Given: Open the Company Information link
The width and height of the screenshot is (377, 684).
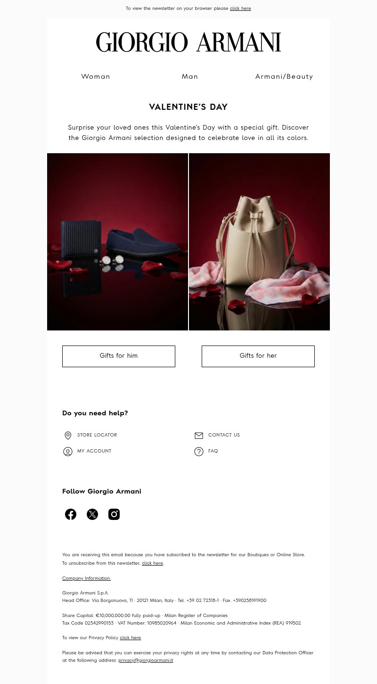Looking at the screenshot, I should click(86, 578).
